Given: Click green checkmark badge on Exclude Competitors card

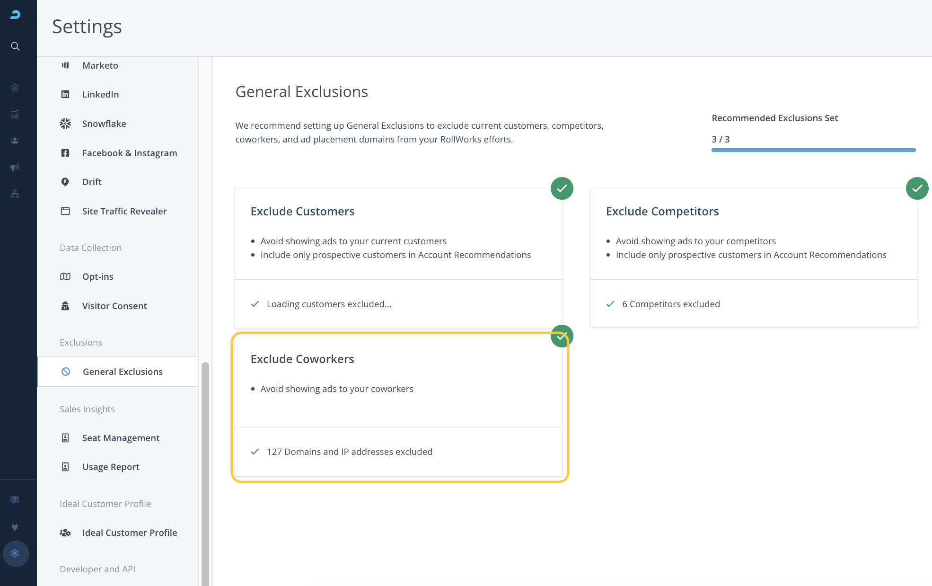Looking at the screenshot, I should coord(917,188).
